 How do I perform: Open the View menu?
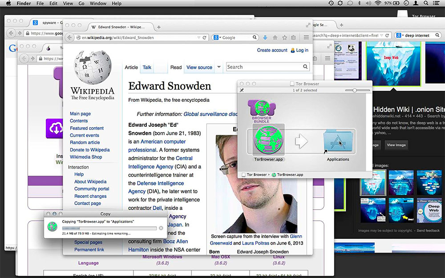pos(68,4)
